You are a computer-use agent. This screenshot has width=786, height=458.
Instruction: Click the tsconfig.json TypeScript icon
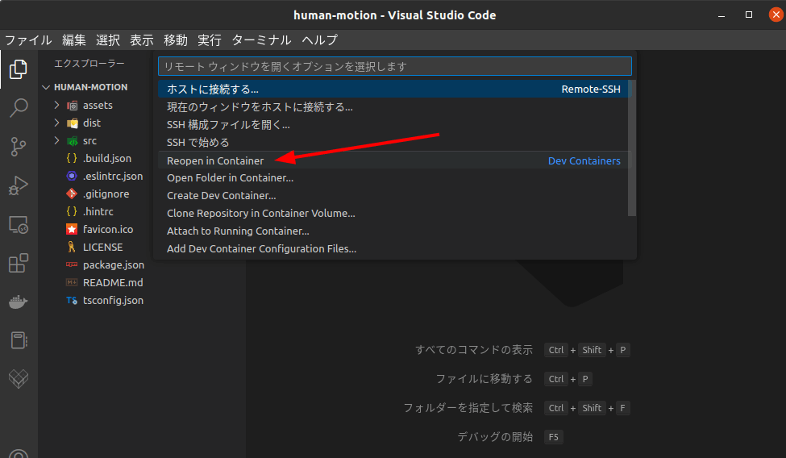pyautogui.click(x=72, y=301)
